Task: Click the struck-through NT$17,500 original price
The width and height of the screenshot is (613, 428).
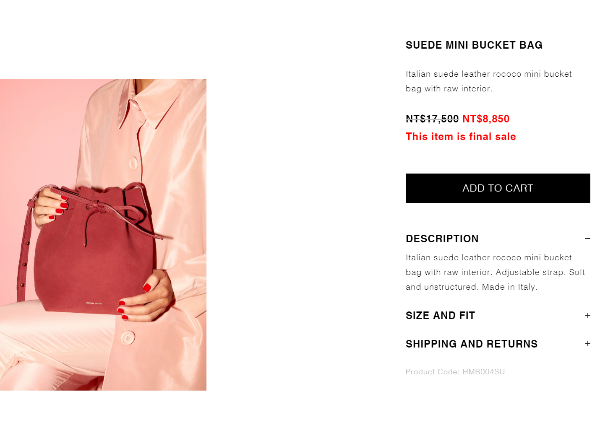Action: click(432, 119)
